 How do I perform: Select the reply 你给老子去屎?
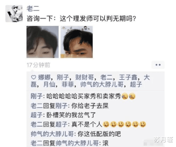pyautogui.click(x=90, y=106)
